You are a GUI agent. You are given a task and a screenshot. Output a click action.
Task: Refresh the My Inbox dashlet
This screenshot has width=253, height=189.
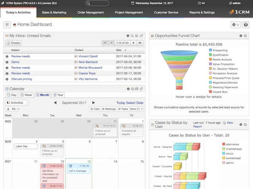(x=137, y=36)
